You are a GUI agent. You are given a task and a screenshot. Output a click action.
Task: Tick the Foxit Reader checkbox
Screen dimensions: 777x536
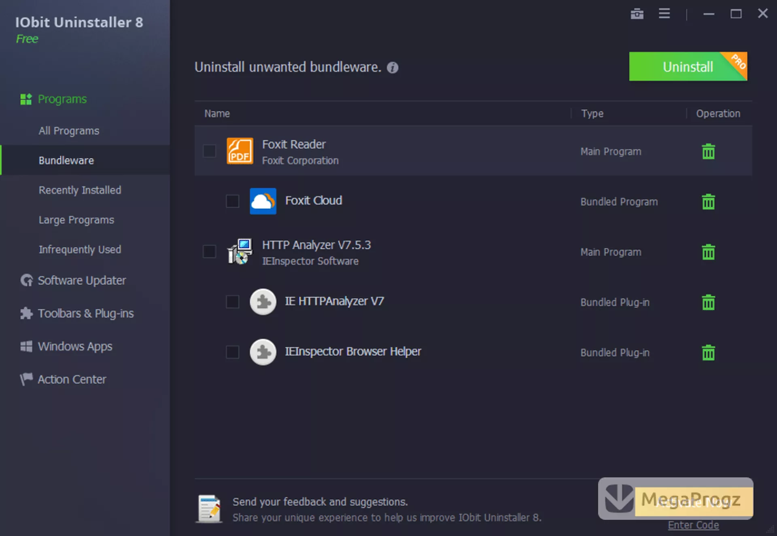click(209, 151)
